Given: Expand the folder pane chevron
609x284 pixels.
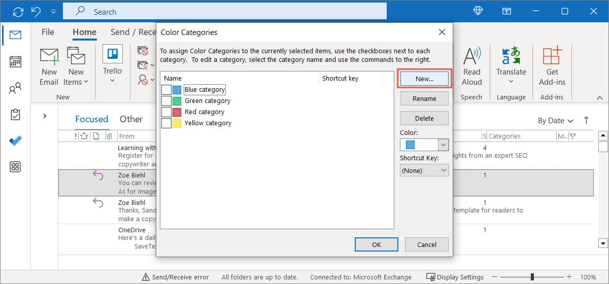Looking at the screenshot, I should click(45, 116).
